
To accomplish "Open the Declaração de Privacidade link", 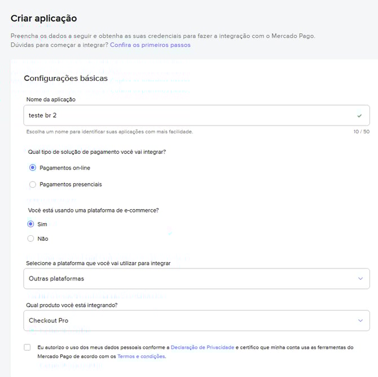I will [202, 348].
